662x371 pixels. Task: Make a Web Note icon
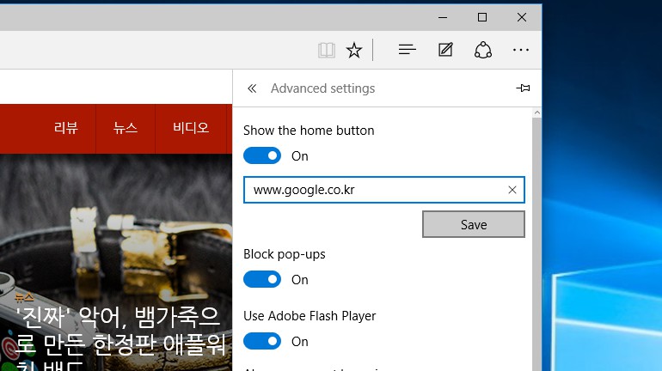(x=445, y=50)
